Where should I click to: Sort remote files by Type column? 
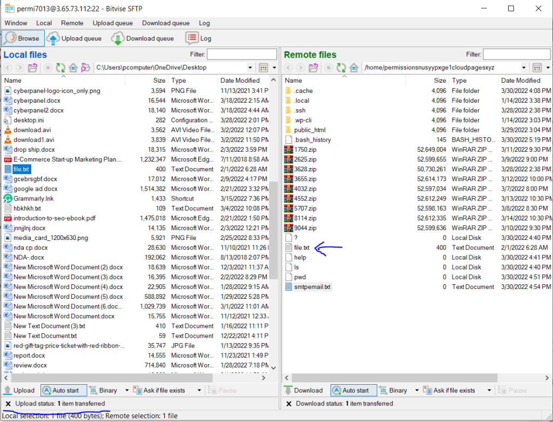click(473, 81)
